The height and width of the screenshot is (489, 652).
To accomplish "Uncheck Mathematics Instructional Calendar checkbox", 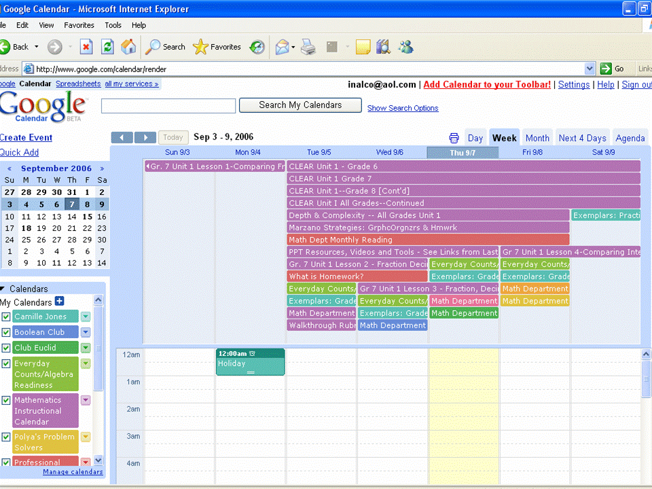I will click(x=6, y=400).
